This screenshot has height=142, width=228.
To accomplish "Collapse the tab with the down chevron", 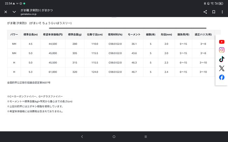I will tap(14, 12).
